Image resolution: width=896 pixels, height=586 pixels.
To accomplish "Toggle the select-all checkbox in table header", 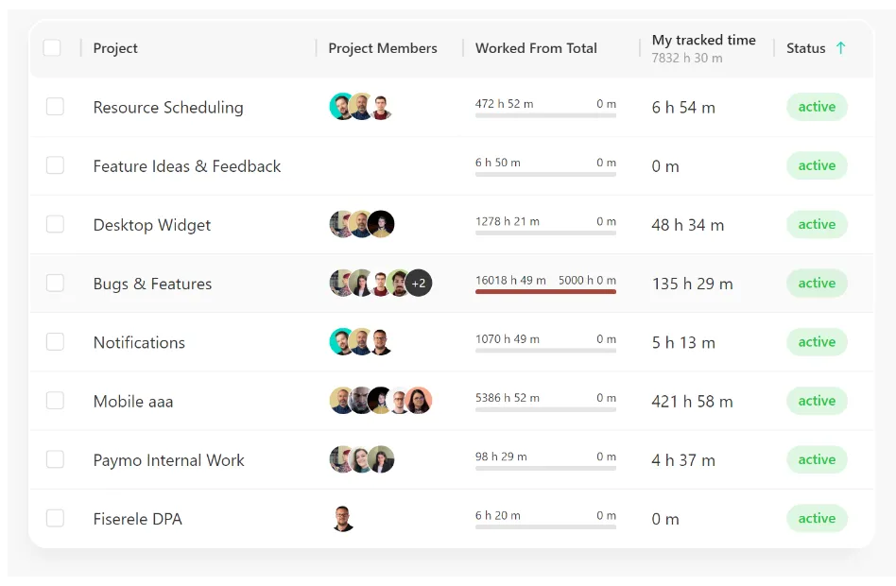I will (52, 47).
